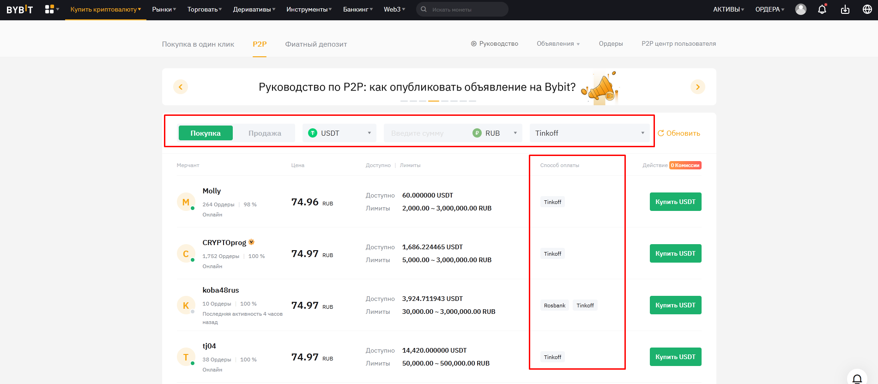Open Купить криптовалюту menu

[x=106, y=9]
